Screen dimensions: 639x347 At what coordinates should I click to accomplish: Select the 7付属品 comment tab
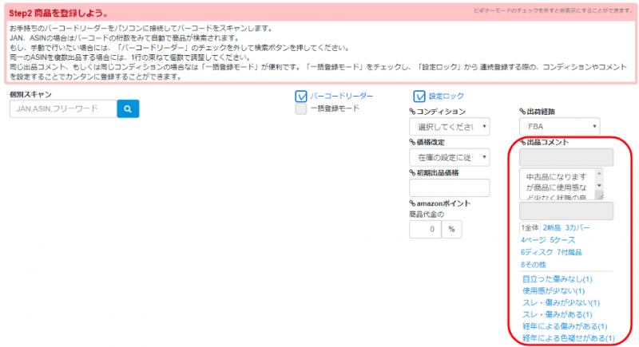tap(570, 252)
